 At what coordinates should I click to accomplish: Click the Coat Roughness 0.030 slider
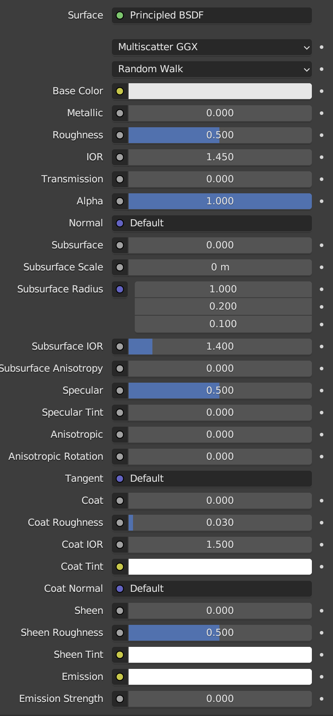pos(220,523)
